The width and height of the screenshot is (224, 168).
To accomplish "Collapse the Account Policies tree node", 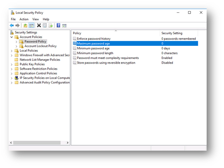I will 12,37.
